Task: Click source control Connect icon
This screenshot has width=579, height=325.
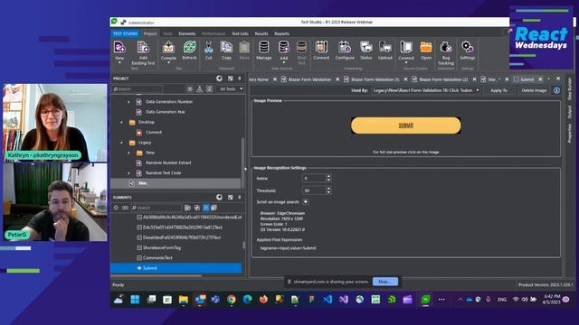Action: pos(406,47)
